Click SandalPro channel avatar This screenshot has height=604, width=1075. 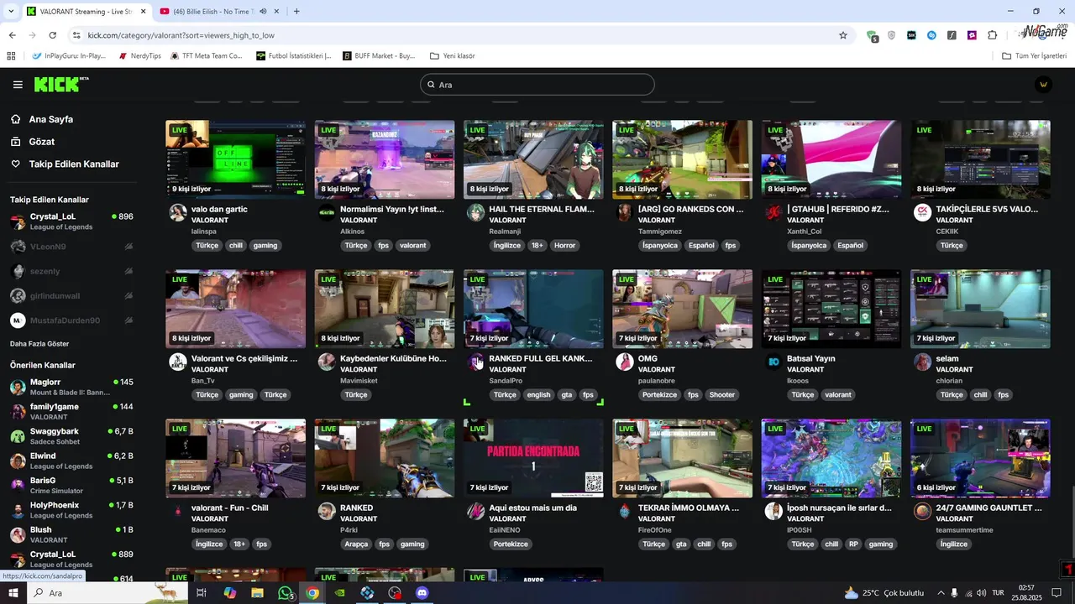[475, 362]
